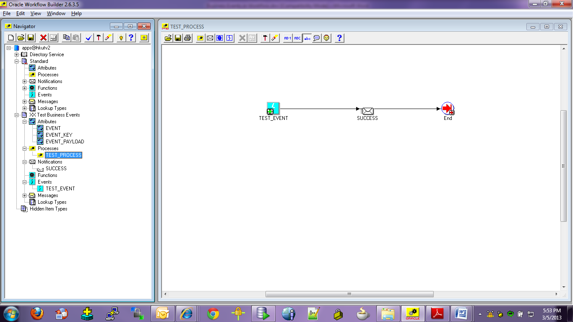
Task: Collapse Test Business Events item type
Action: [17, 115]
